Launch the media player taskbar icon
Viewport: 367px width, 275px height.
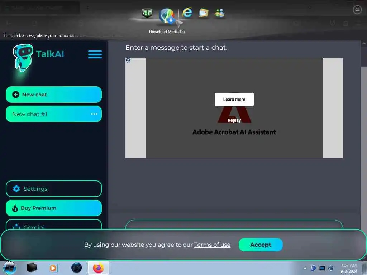pos(53,268)
